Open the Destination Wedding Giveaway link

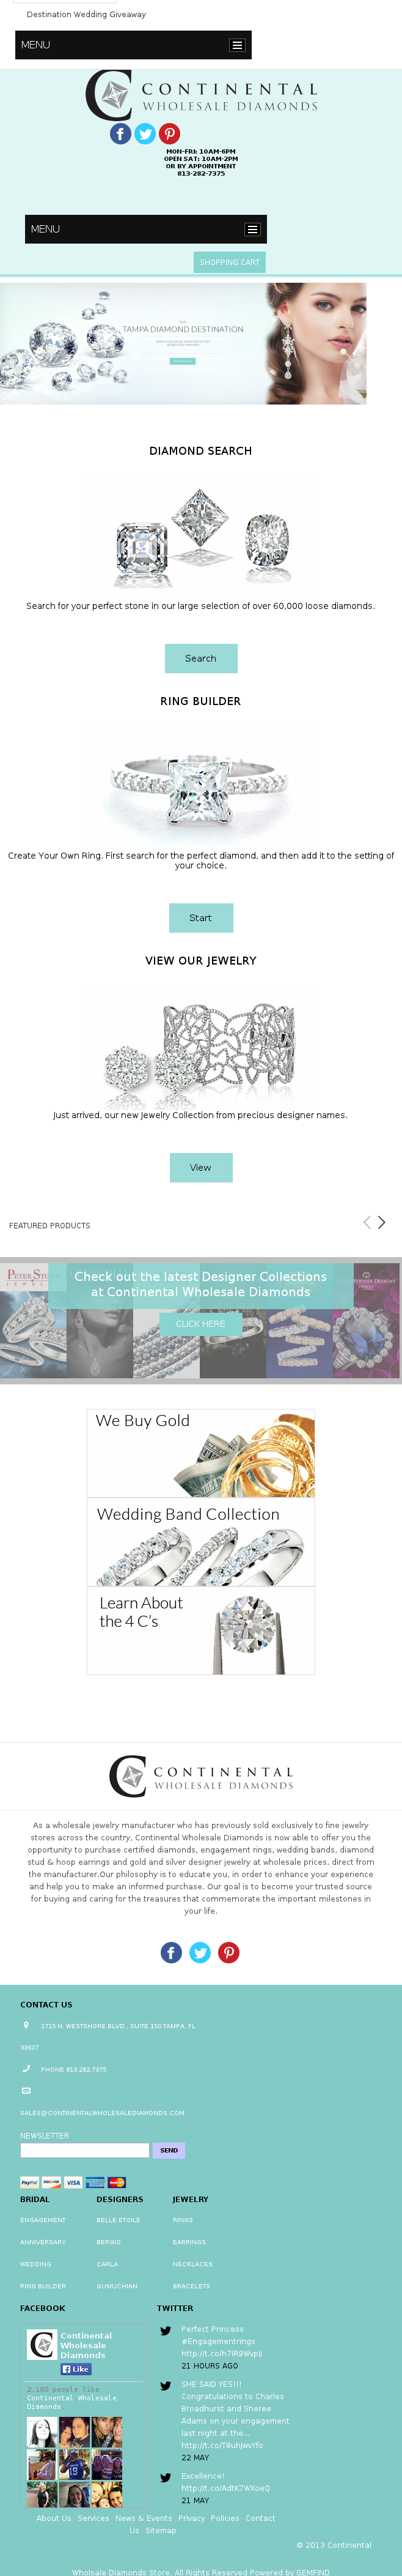[x=86, y=15]
